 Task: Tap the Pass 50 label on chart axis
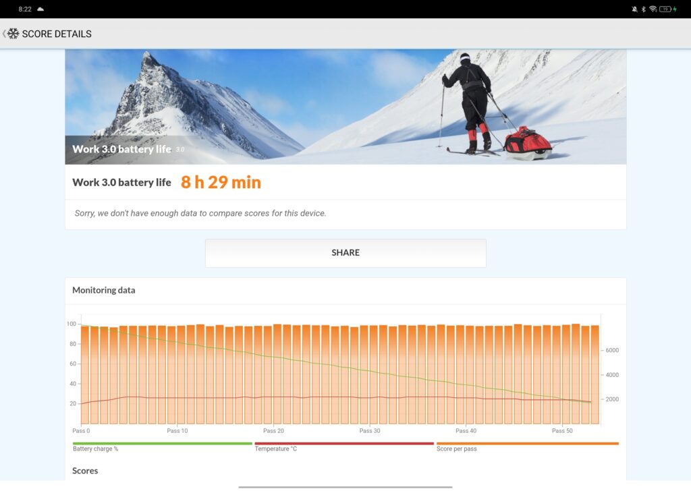tap(562, 431)
